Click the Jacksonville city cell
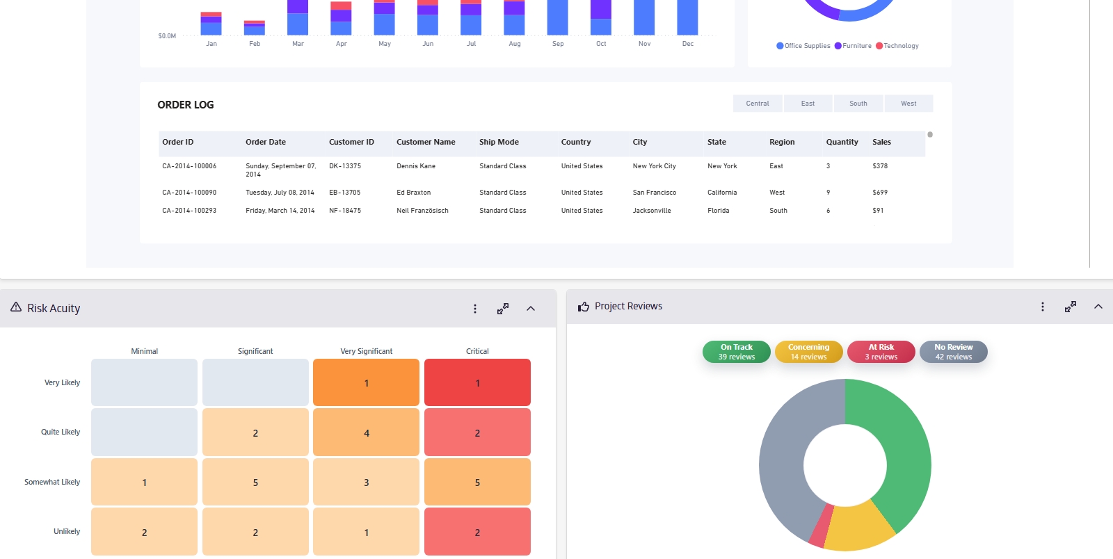Image resolution: width=1113 pixels, height=559 pixels. (x=652, y=211)
